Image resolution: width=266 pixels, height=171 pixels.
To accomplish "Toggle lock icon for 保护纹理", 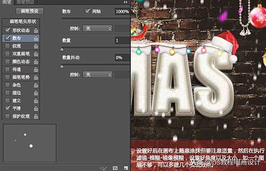I will pos(36,116).
